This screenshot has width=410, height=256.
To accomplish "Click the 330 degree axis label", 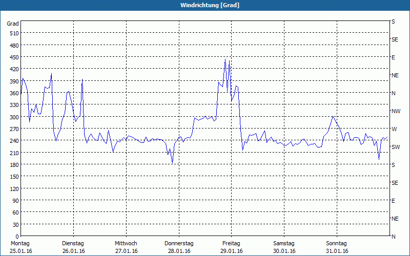I will click(14, 105).
